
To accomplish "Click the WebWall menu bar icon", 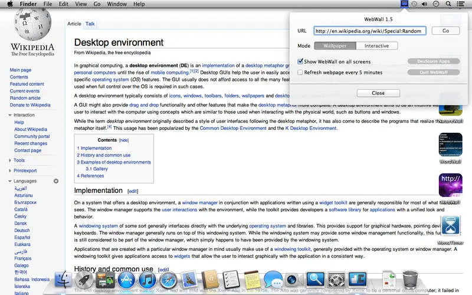I will 404,4.
